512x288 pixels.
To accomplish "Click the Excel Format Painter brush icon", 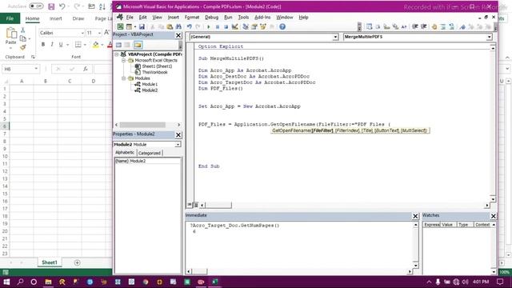I will pyautogui.click(x=23, y=47).
